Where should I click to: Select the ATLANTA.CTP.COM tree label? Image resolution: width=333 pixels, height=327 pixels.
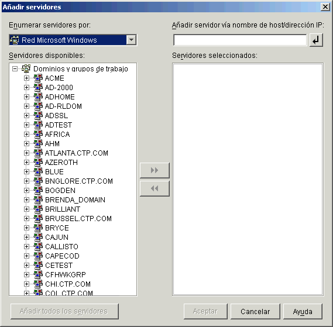click(77, 153)
